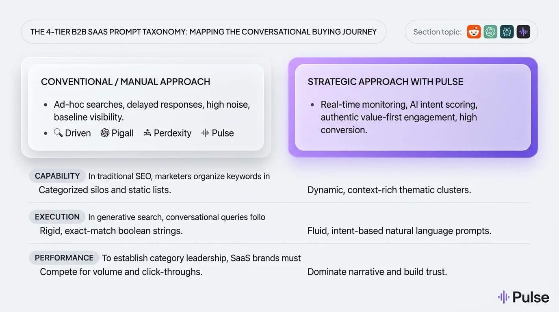Click the Pulse logo in bottom corner

(524, 297)
